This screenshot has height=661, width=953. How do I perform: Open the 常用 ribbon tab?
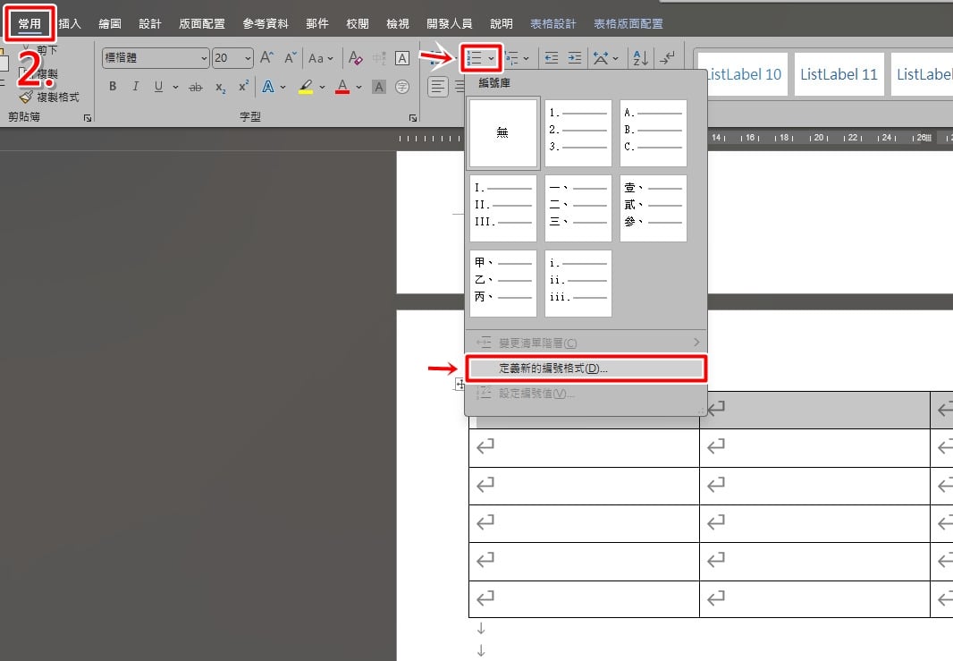[30, 24]
